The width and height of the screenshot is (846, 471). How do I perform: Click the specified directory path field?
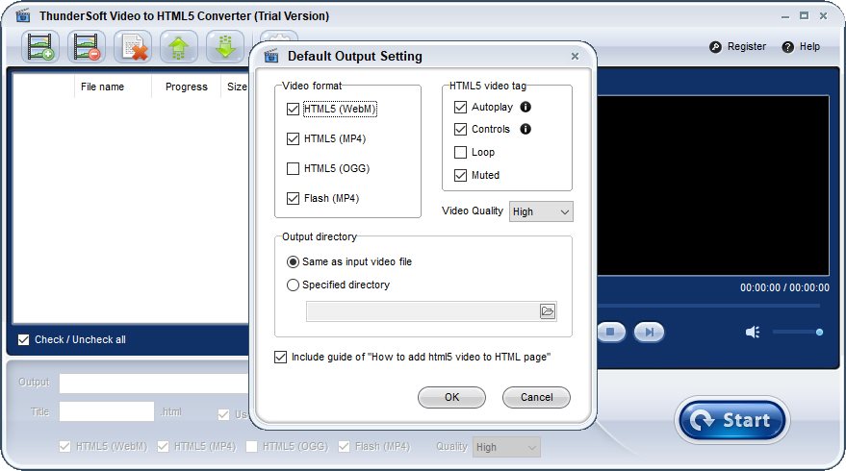(423, 311)
